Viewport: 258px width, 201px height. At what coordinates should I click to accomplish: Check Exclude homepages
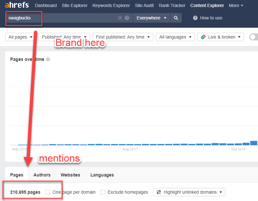[x=103, y=192]
